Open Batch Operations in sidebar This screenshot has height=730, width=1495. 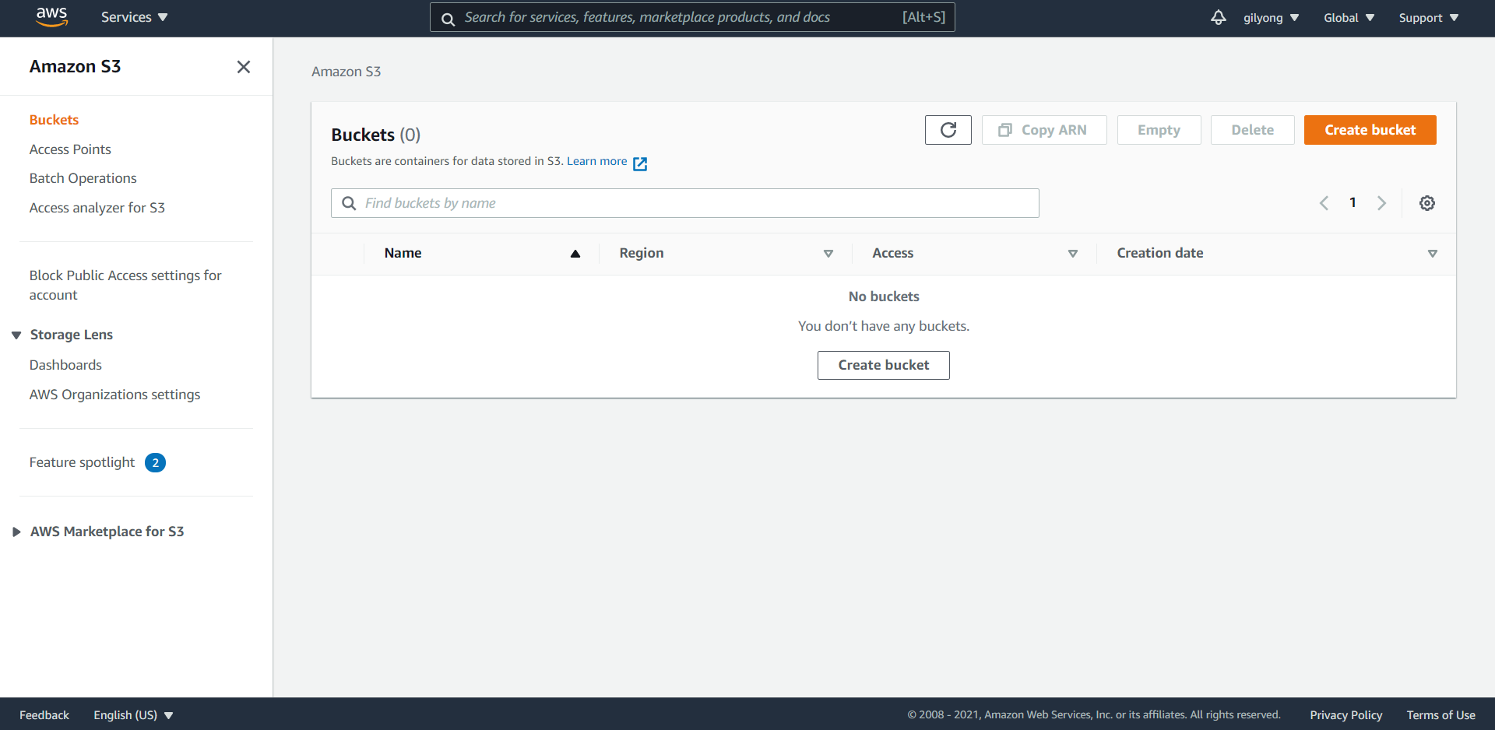pos(83,178)
